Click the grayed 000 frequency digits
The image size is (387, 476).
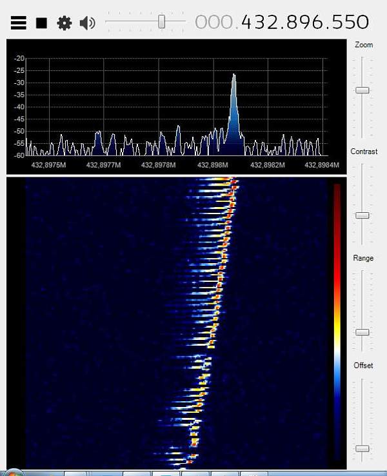click(x=215, y=23)
